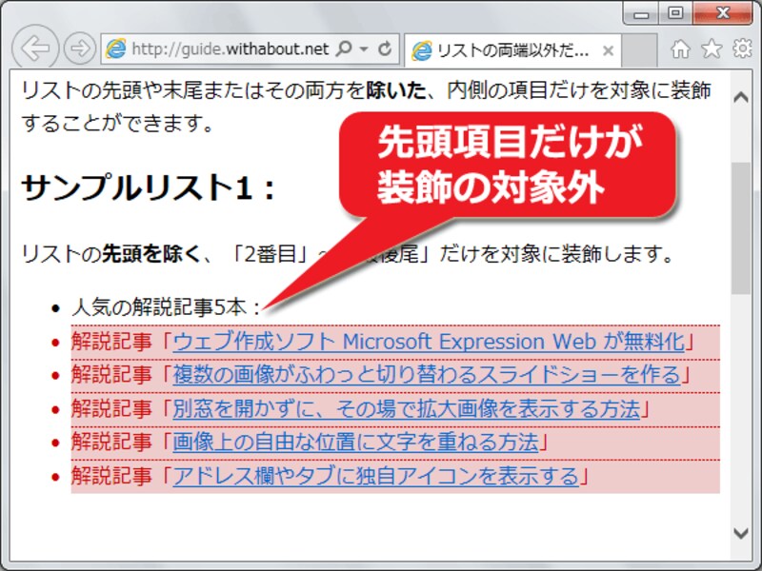762x571 pixels.
Task: Open the Tools gear icon
Action: coord(741,49)
